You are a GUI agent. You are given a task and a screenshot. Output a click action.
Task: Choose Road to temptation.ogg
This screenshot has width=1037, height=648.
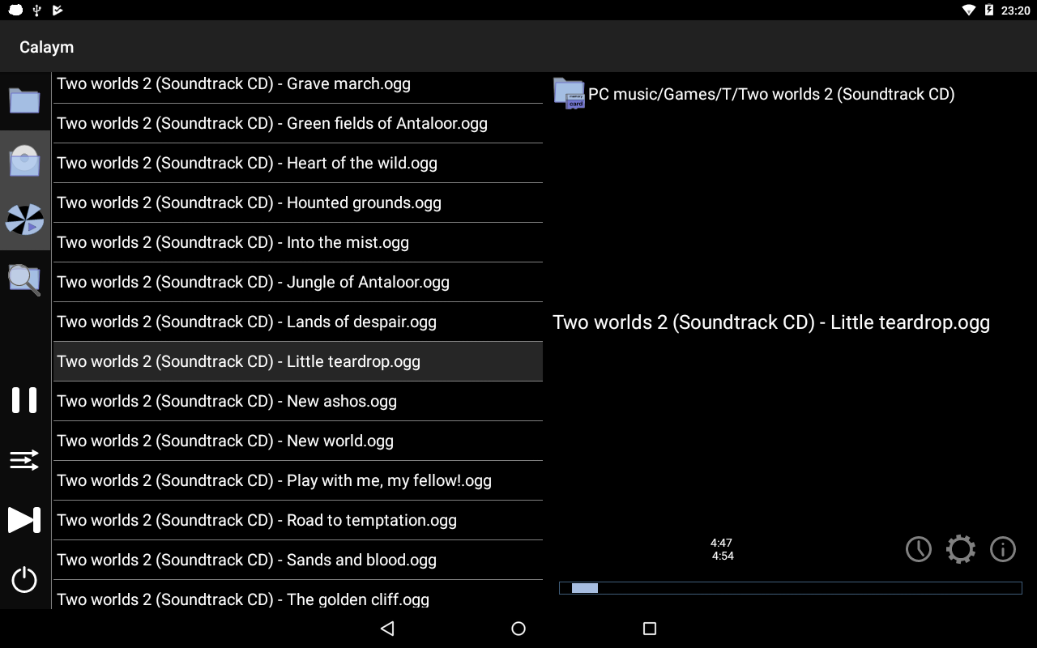[298, 520]
